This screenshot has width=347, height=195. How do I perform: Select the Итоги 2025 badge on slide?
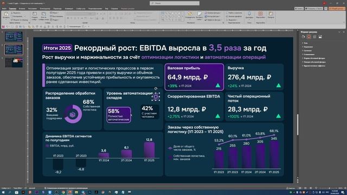57,48
